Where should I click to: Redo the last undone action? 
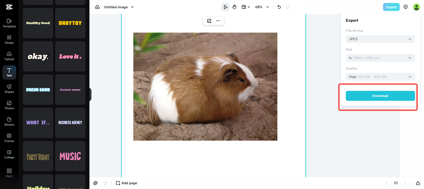288,7
